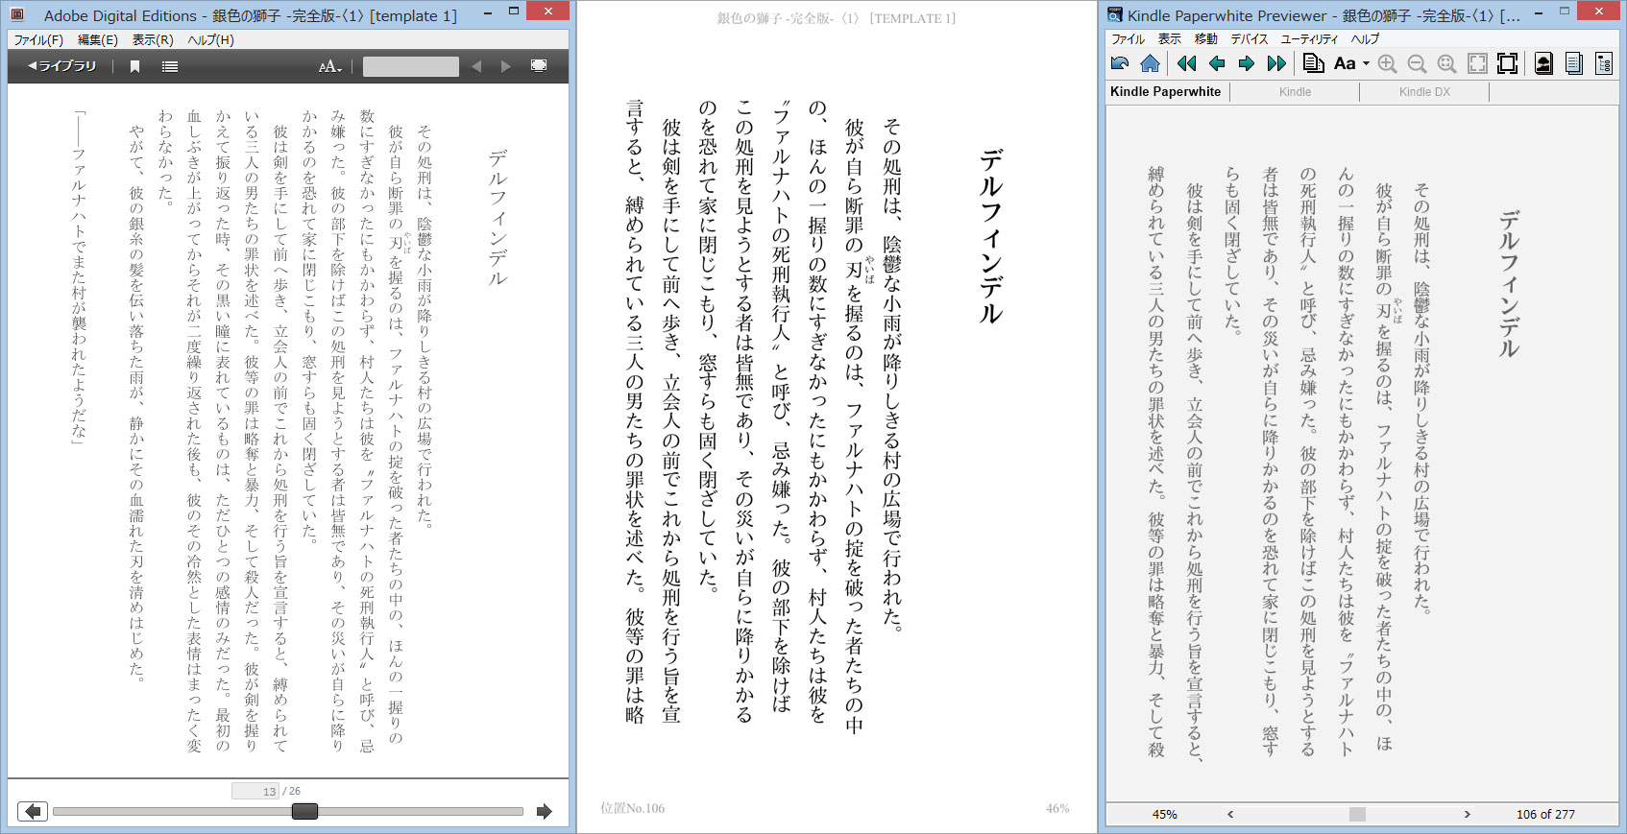Screen dimensions: 1627x834
Task: Open the 編集(E) menu
Action: 98,40
